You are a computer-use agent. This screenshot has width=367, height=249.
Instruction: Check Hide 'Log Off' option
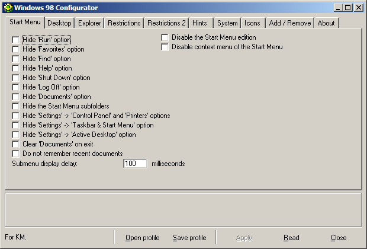click(x=15, y=87)
